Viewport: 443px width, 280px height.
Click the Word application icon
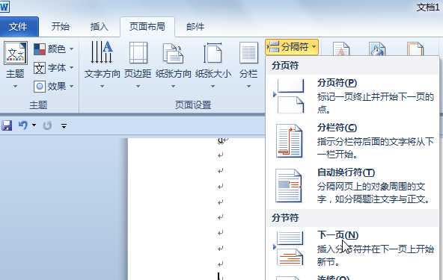coord(4,7)
